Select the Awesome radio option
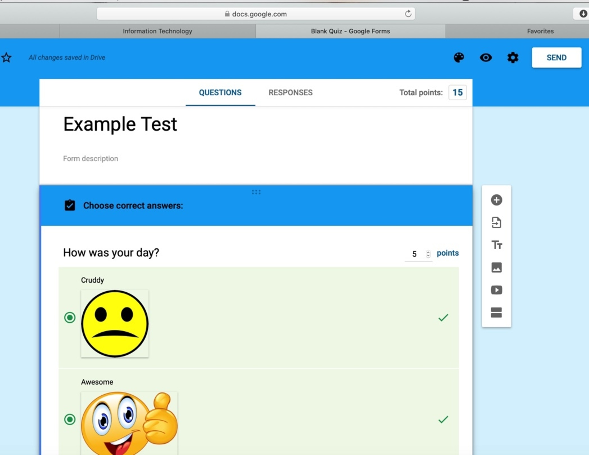The image size is (589, 455). (x=70, y=419)
